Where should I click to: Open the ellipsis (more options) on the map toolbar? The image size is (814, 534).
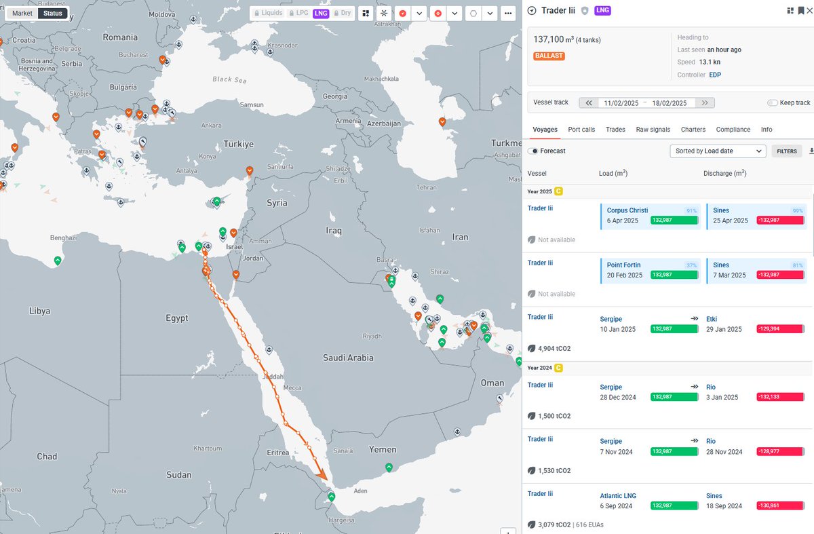point(507,13)
